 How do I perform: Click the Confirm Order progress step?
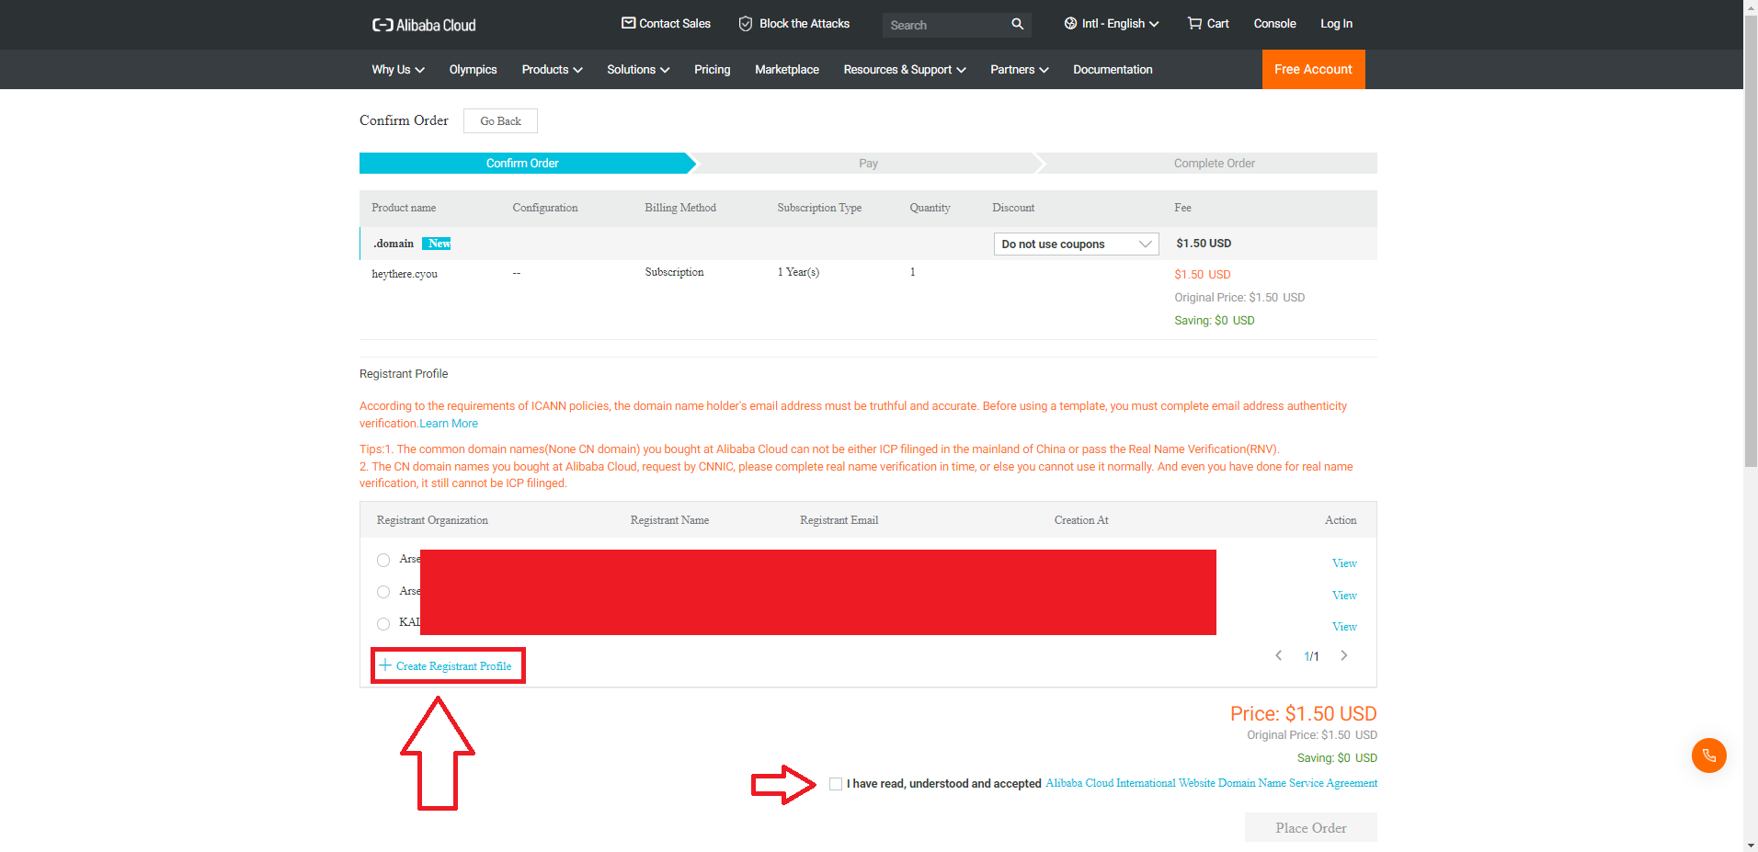(523, 163)
